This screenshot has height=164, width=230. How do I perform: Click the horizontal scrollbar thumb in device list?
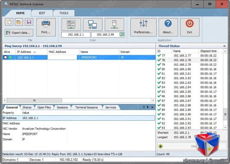[34, 100]
